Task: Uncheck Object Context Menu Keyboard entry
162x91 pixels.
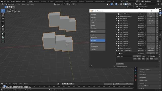Action: (119, 51)
